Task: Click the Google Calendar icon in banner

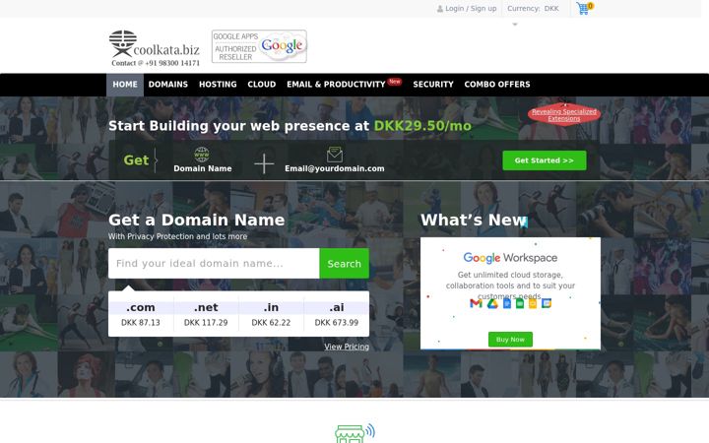Action: tap(547, 303)
